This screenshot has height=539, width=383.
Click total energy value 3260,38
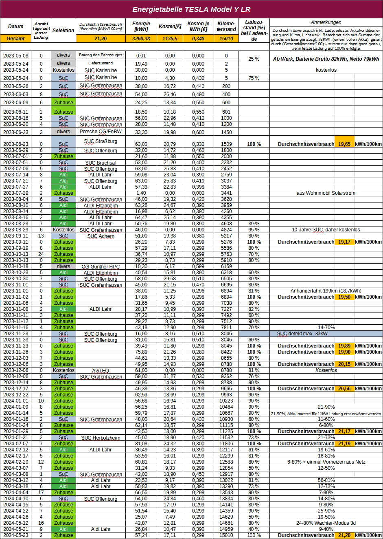[x=141, y=39]
